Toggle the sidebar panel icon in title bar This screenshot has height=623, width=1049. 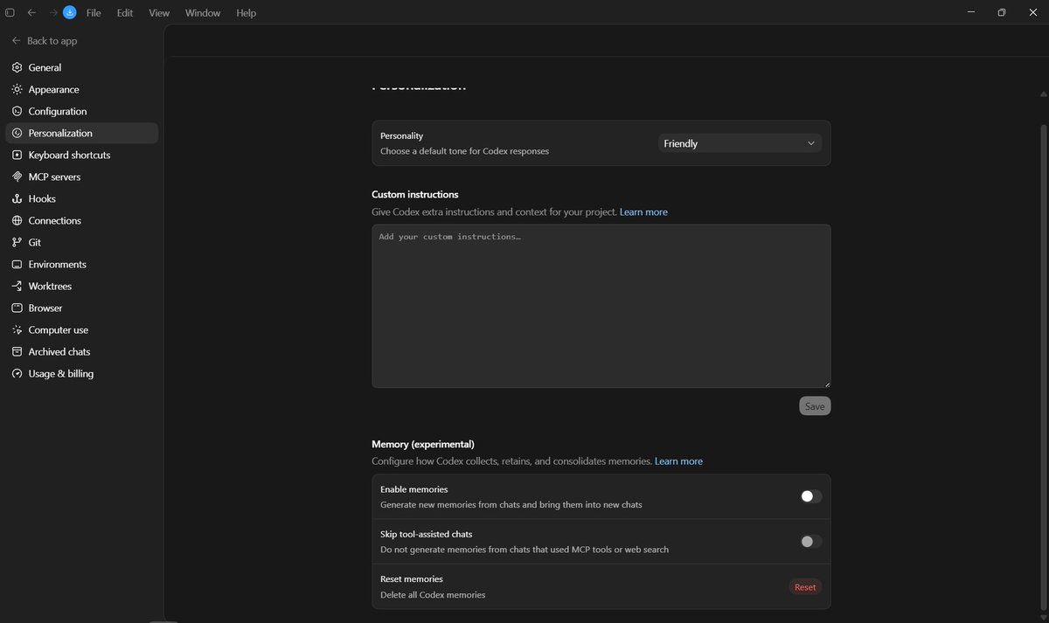(x=10, y=13)
